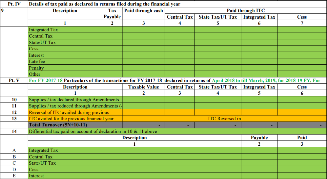Select the 'Pt. V' label cell
327x179 pixels.
coord(14,80)
